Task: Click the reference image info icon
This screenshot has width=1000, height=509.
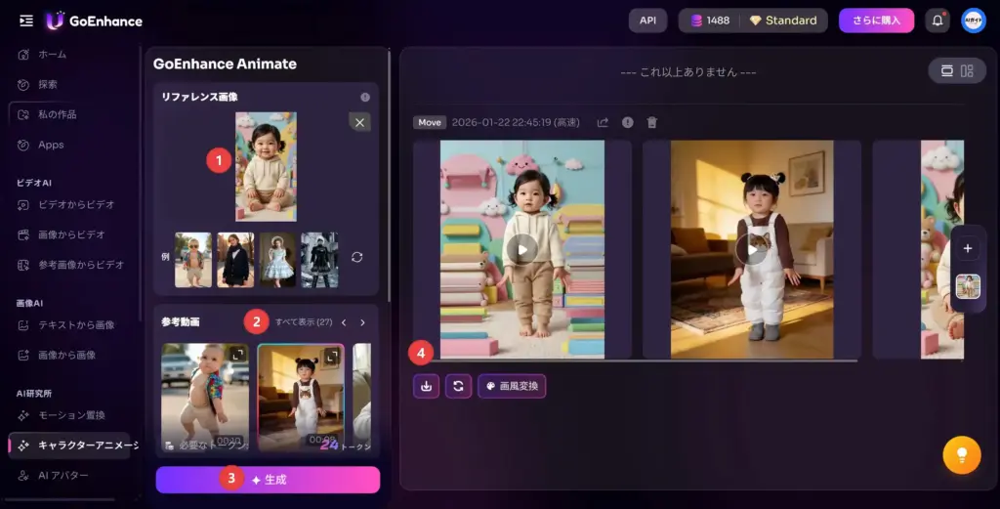Action: (365, 97)
